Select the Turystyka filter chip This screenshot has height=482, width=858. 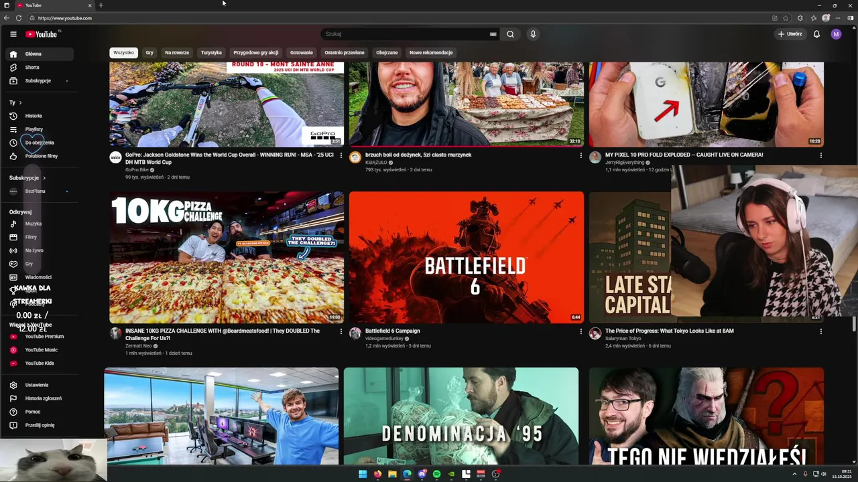(x=211, y=52)
